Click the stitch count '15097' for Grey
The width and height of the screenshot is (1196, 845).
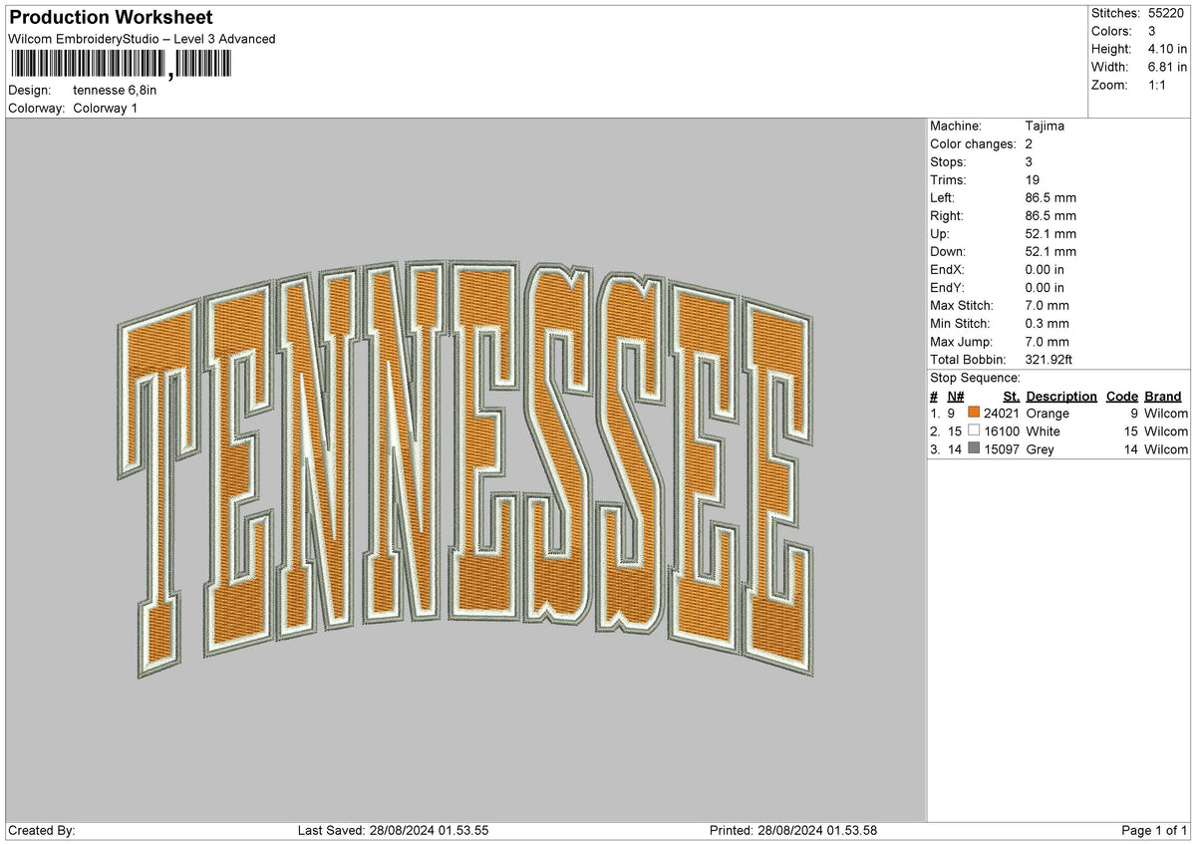pos(1002,448)
